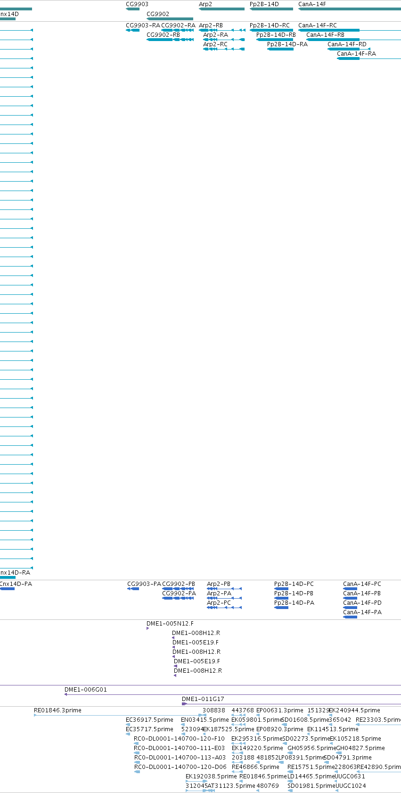The image size is (401, 793).
Task: Select the DME1-006G01 clone span
Action: point(232,694)
